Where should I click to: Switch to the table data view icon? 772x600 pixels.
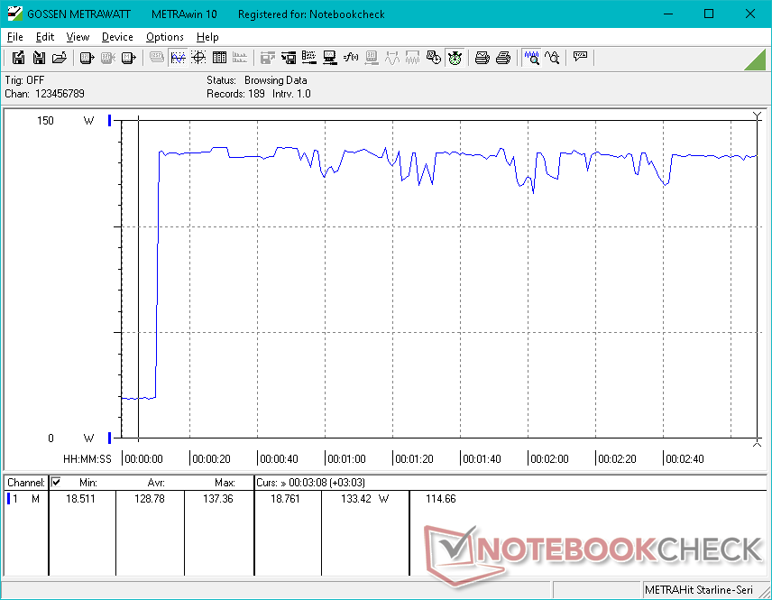tap(219, 58)
